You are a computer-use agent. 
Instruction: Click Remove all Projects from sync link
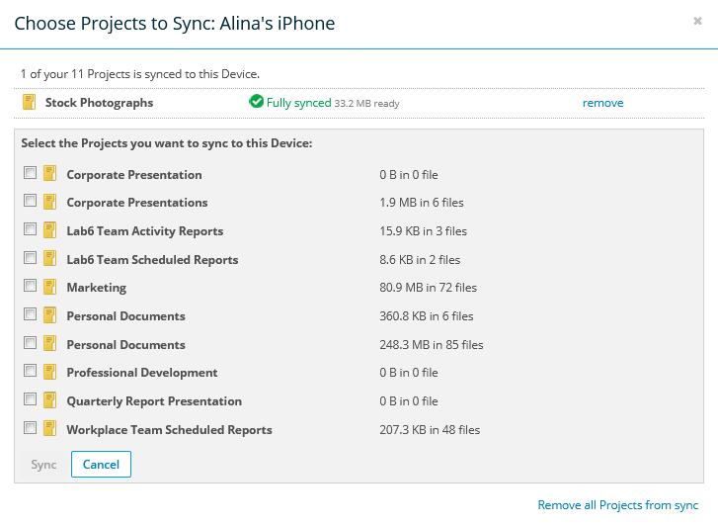click(x=617, y=505)
